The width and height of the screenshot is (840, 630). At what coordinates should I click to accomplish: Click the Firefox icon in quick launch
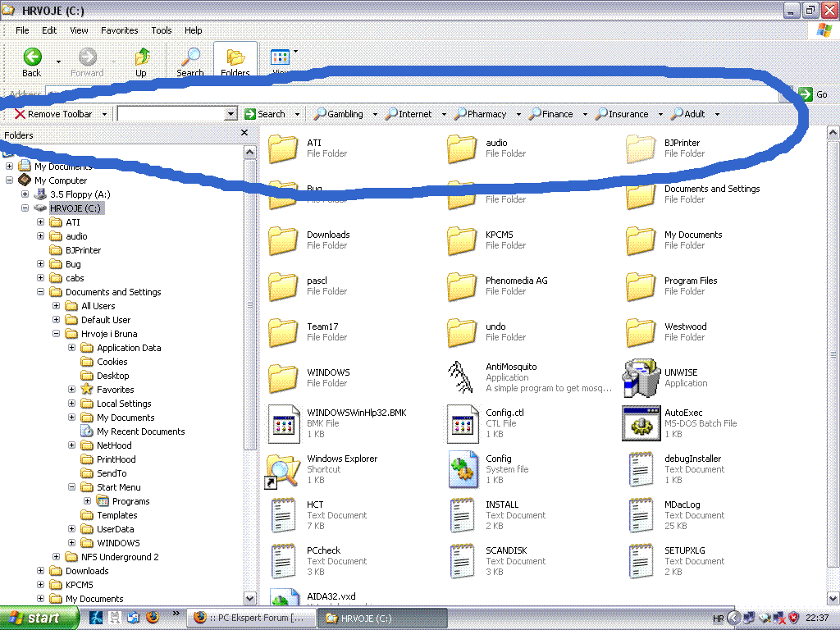point(153,618)
